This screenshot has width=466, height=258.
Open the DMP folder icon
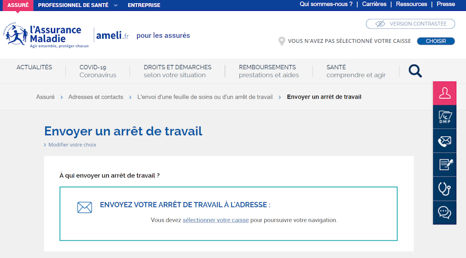click(444, 117)
